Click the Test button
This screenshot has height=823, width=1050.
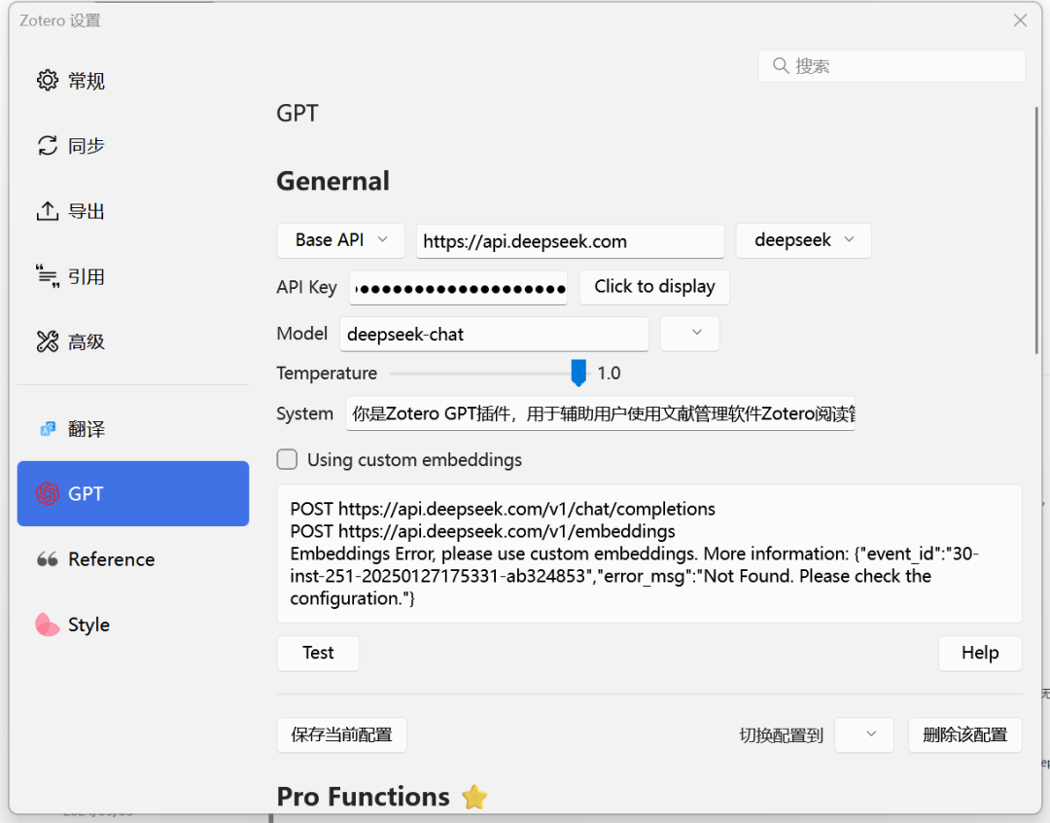tap(318, 653)
